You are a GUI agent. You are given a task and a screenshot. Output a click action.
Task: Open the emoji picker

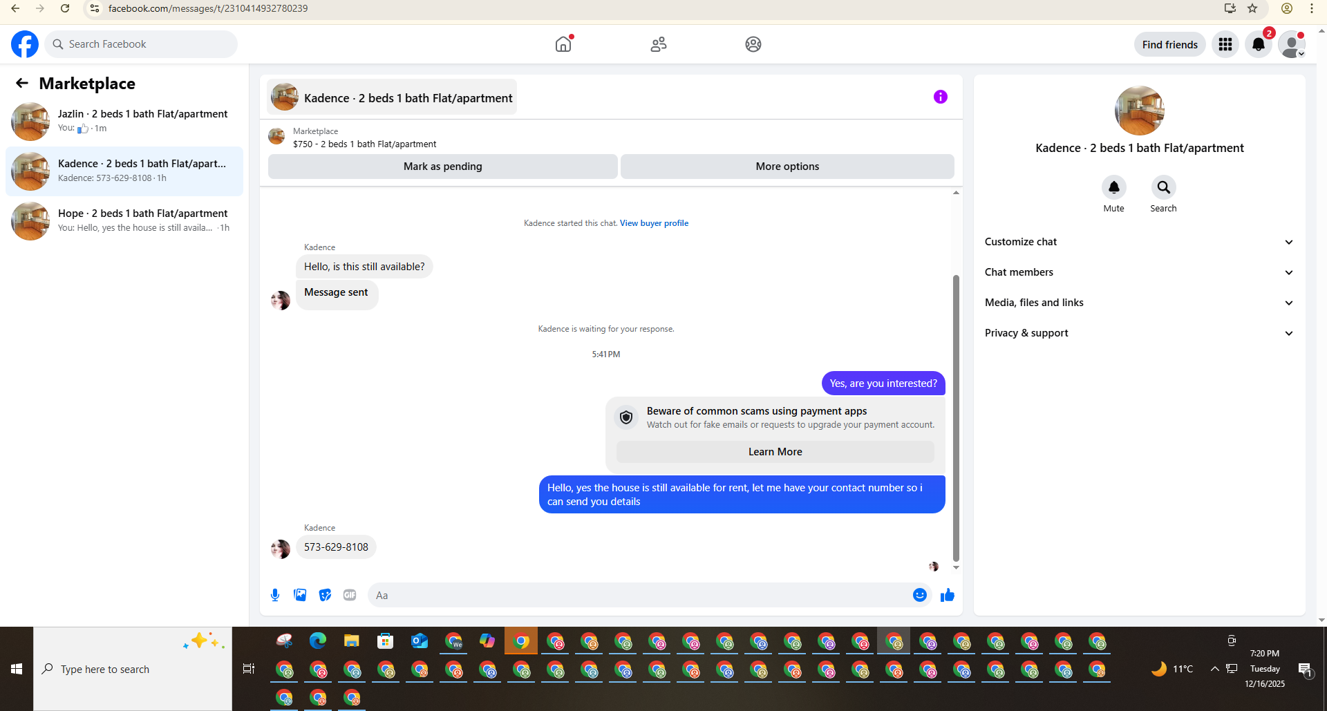tap(920, 595)
